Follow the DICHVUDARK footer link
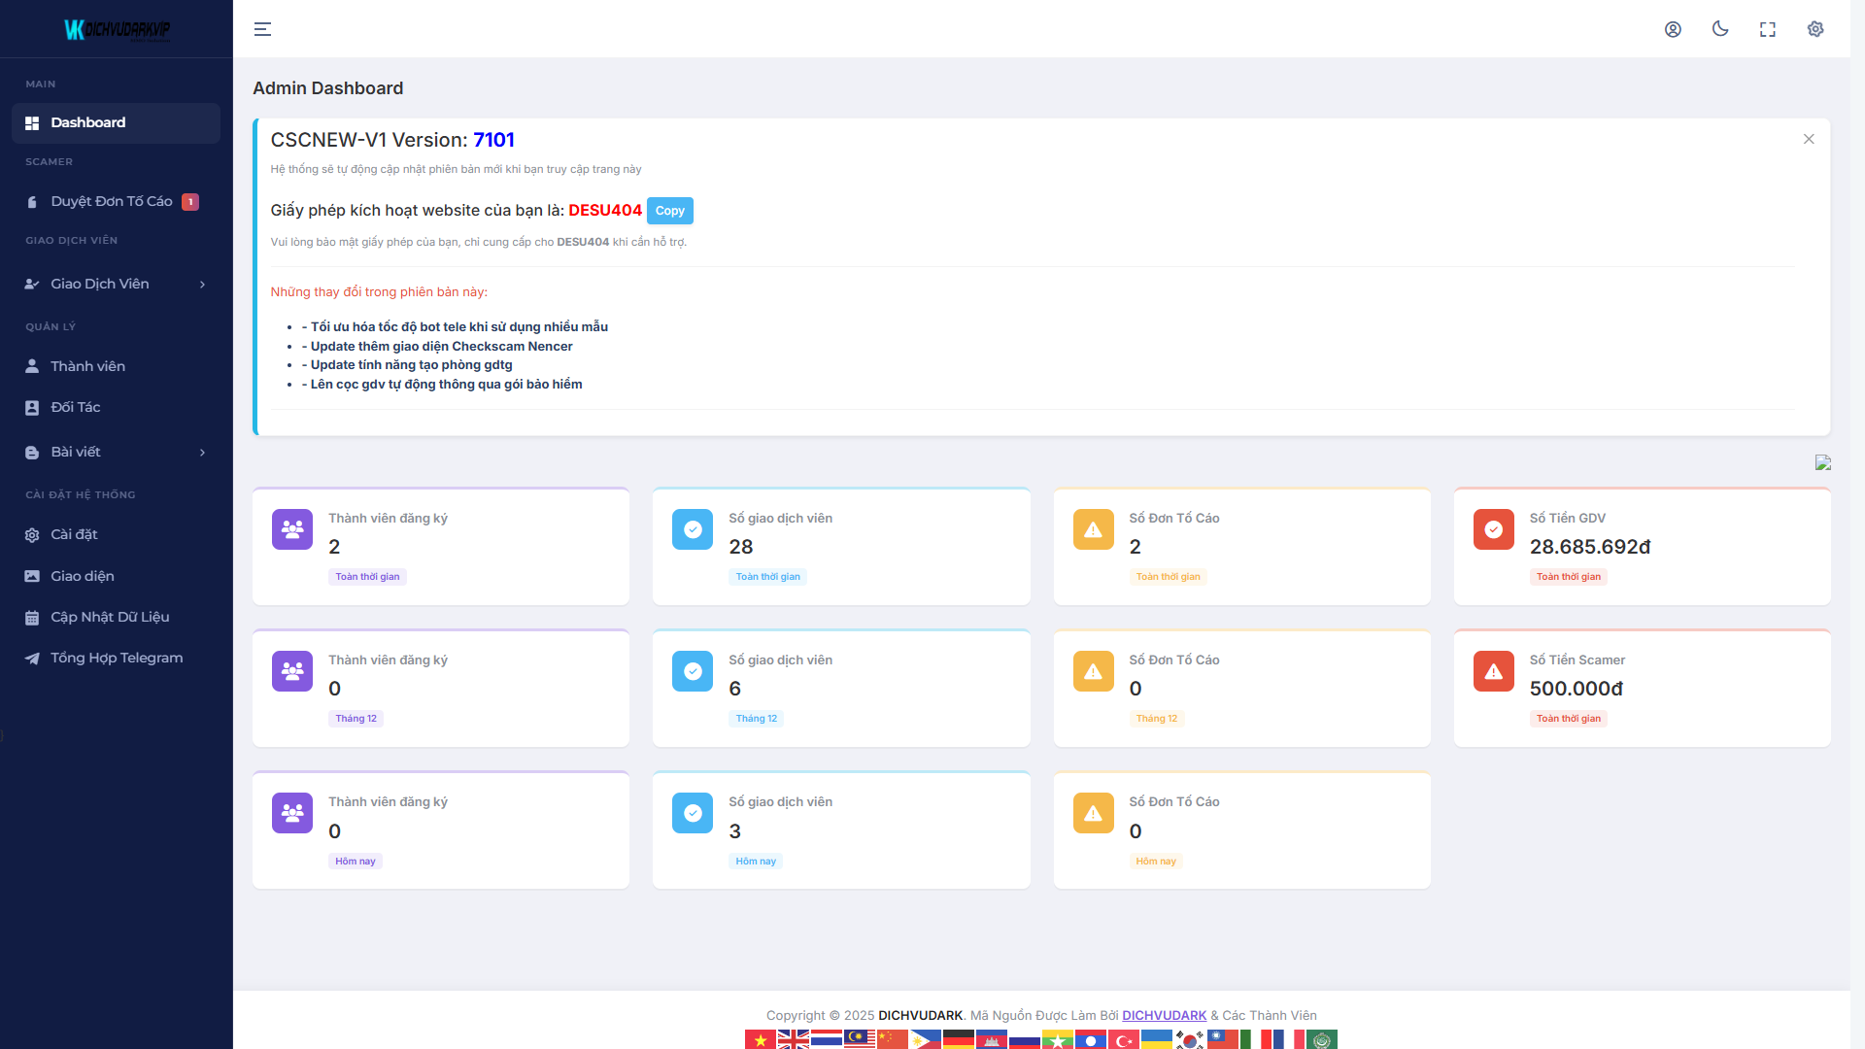The image size is (1865, 1049). 1164,1015
